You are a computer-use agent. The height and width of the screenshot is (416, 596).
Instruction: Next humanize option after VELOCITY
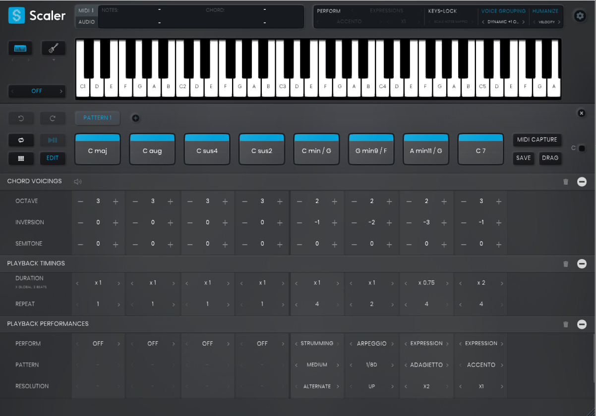point(559,22)
